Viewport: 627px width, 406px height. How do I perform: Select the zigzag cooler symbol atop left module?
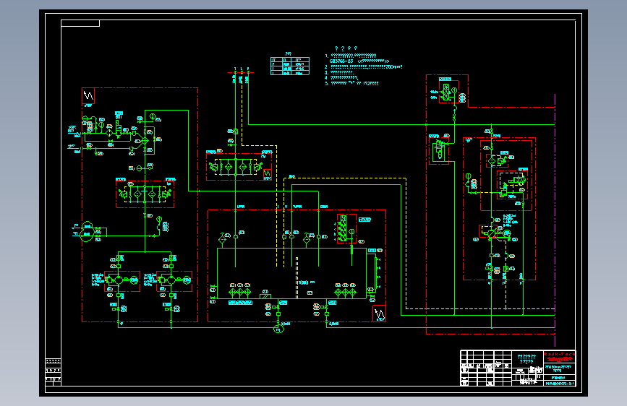coord(88,96)
